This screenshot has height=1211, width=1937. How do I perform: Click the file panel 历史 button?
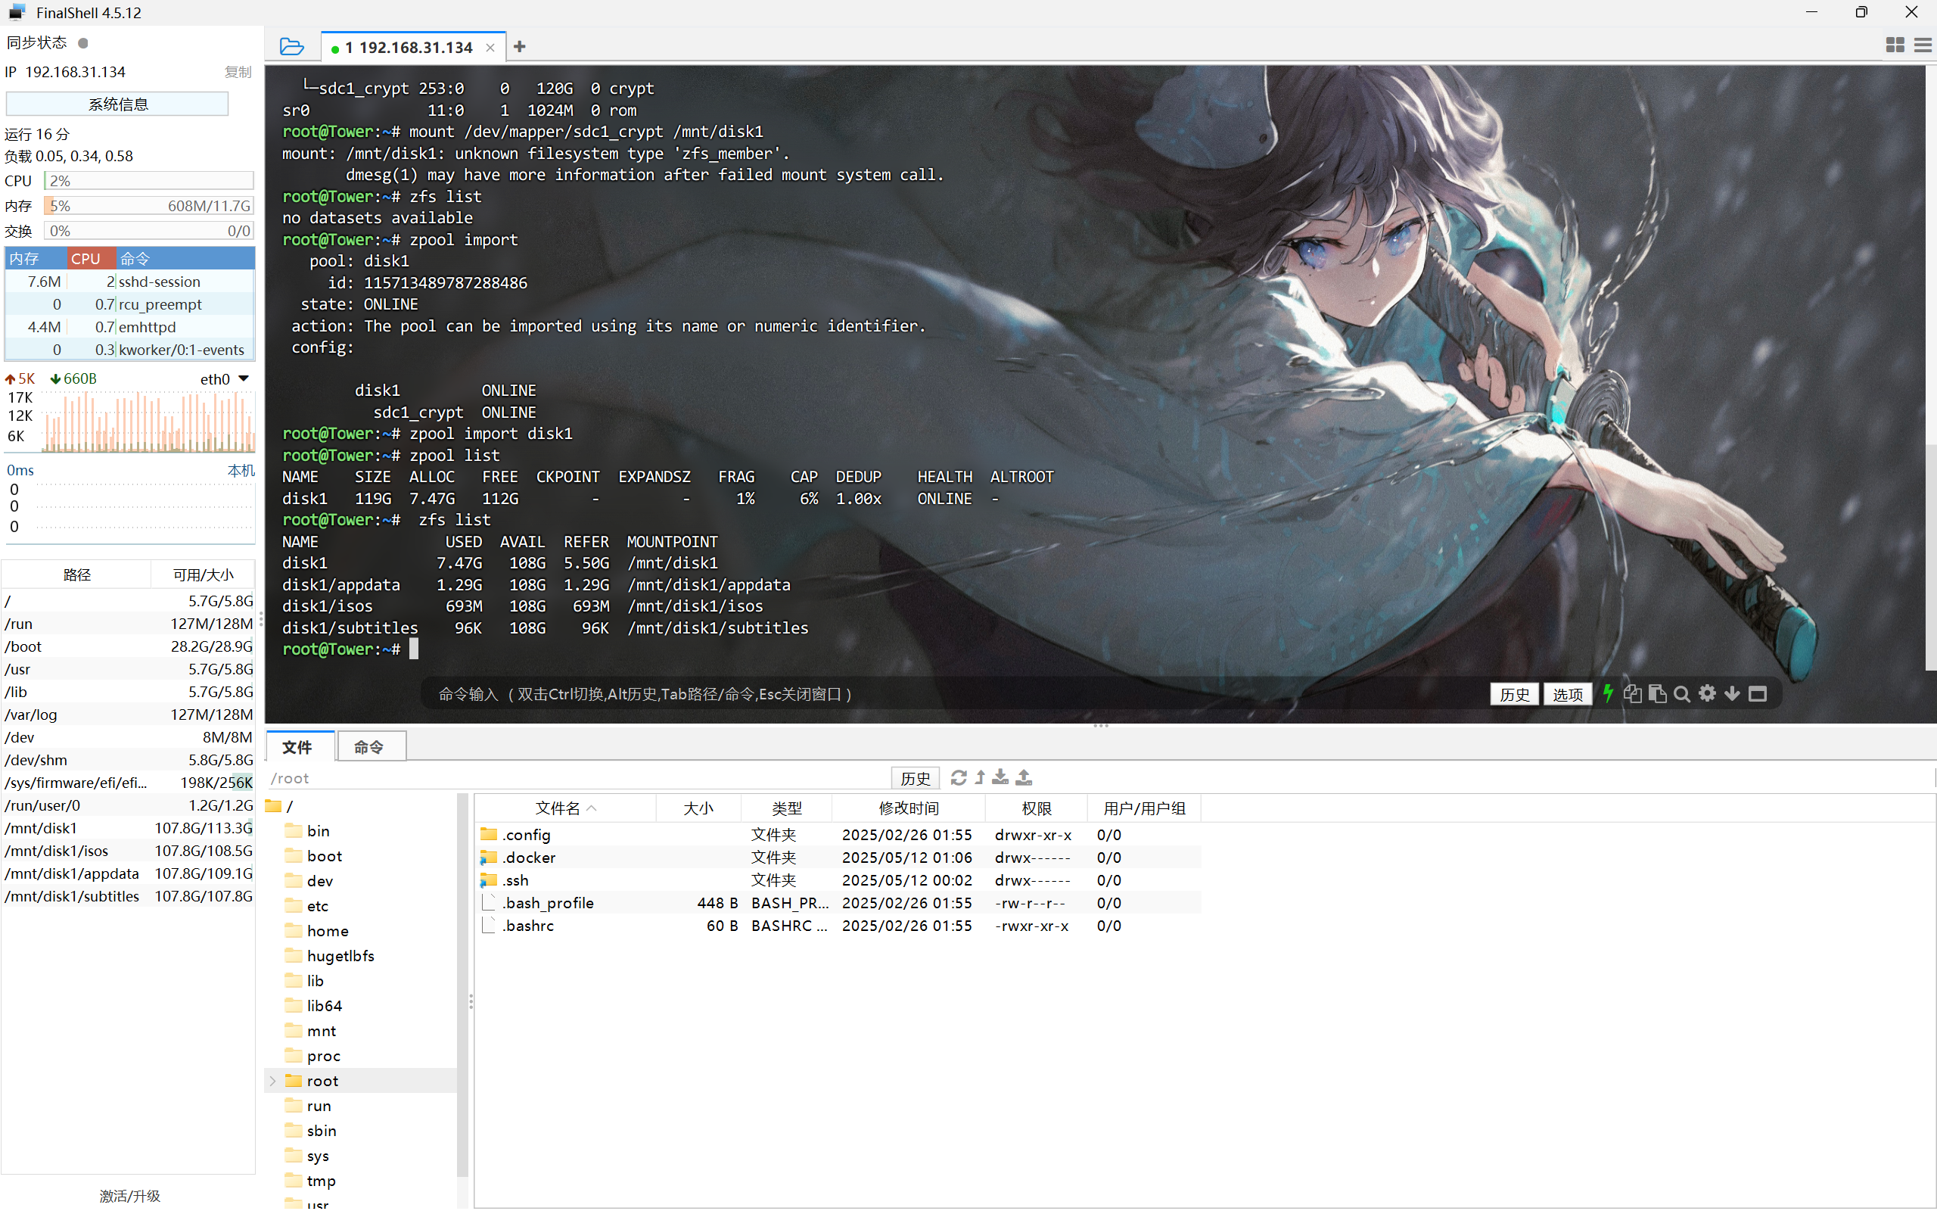click(915, 778)
